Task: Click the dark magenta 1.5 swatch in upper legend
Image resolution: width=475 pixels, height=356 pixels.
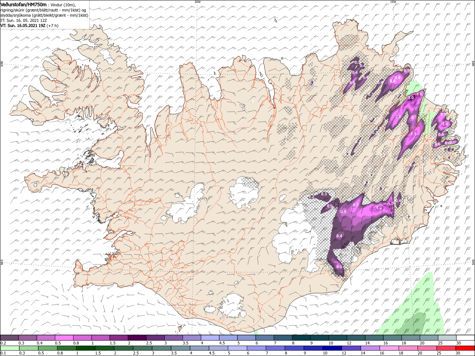Action: coord(119,338)
